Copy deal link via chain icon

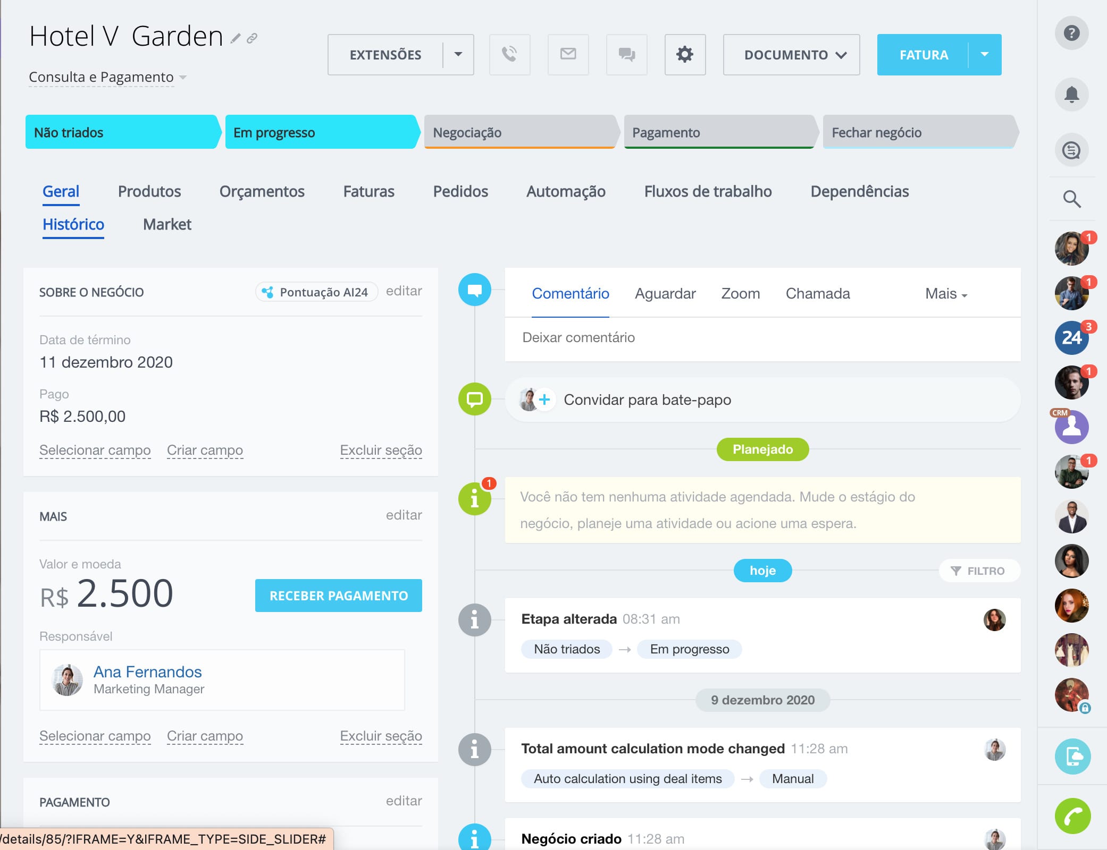click(252, 38)
